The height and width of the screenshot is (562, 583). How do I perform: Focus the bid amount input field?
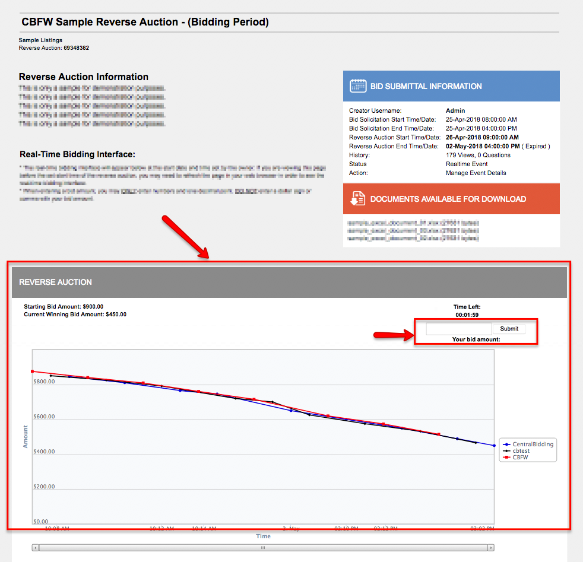point(458,329)
